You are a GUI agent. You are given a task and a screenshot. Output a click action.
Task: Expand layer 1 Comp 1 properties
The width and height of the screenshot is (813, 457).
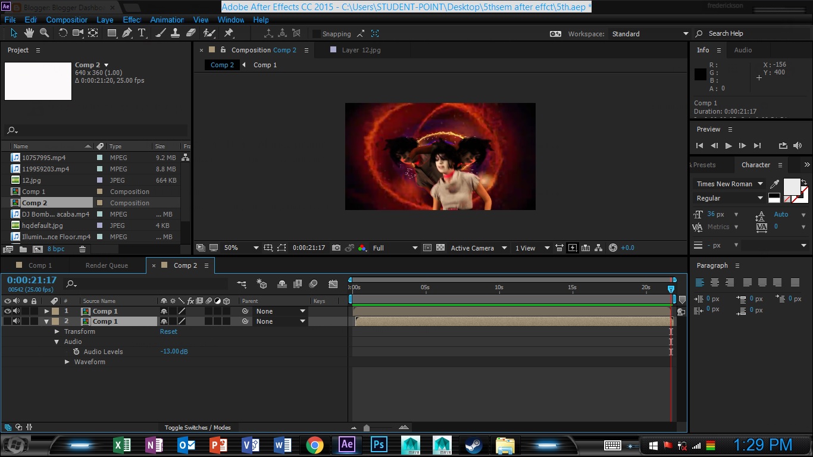click(x=46, y=311)
